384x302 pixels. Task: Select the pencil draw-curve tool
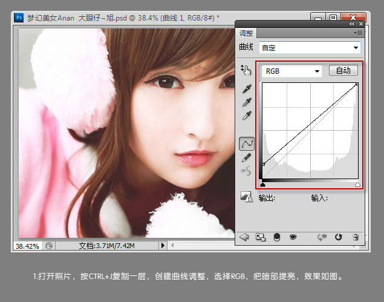(247, 157)
